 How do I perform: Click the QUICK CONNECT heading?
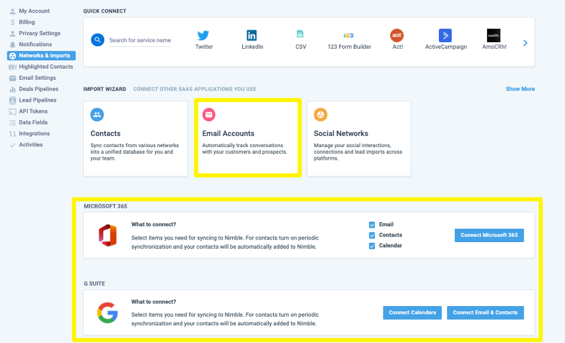pos(104,11)
